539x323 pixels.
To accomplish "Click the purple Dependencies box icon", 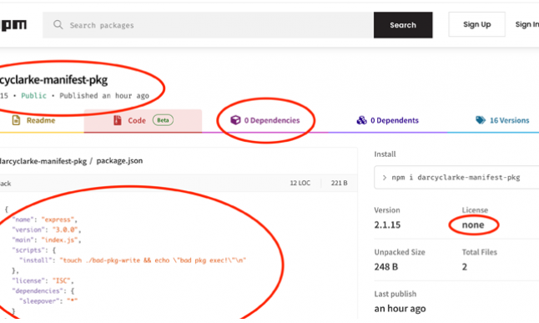I will [x=235, y=120].
